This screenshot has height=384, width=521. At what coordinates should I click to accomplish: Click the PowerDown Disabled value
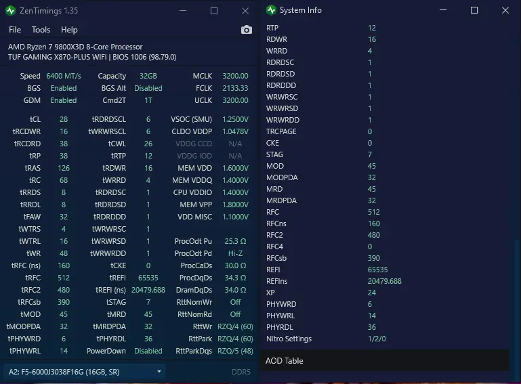[x=148, y=351]
